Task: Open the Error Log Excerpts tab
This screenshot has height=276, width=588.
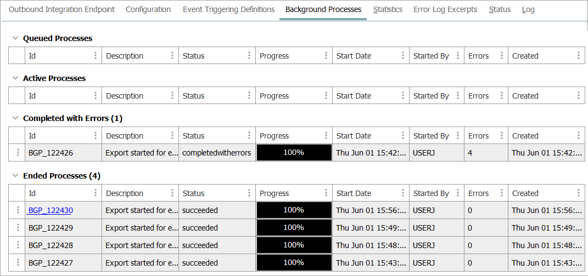Action: [445, 9]
